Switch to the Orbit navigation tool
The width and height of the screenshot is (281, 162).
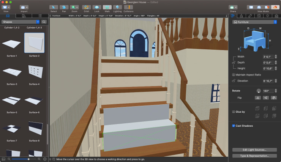pyautogui.click(x=86, y=7)
